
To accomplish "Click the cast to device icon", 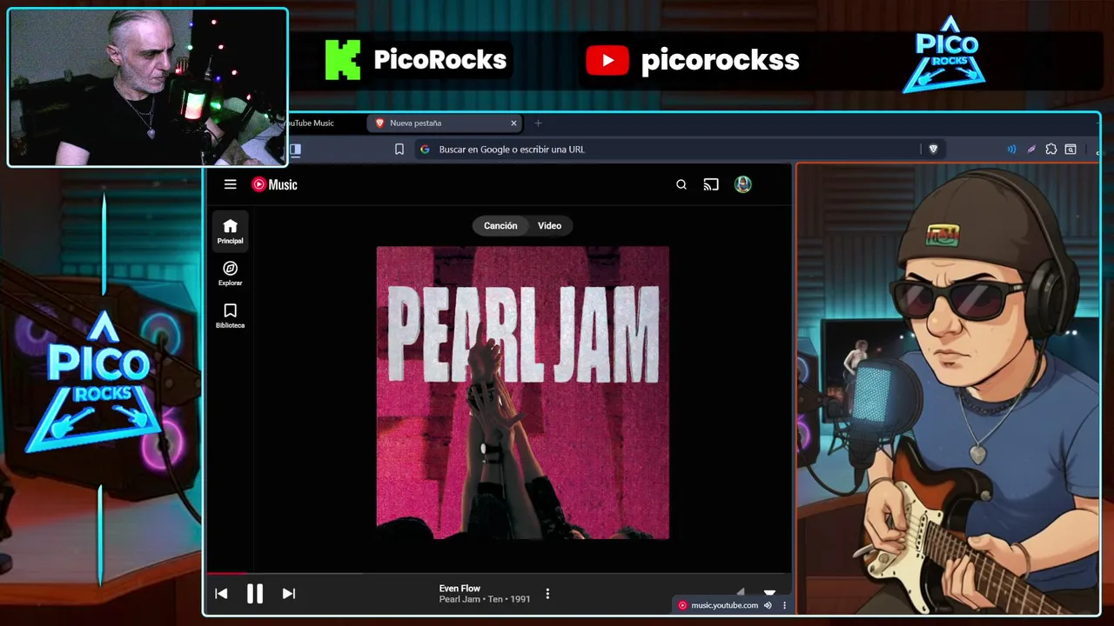I will click(711, 184).
